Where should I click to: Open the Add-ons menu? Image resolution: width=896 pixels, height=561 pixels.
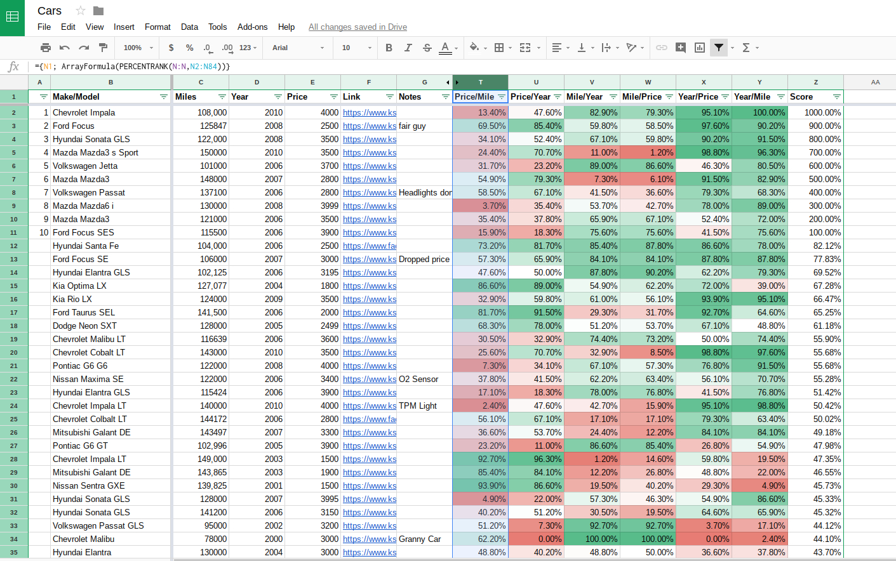tap(252, 27)
